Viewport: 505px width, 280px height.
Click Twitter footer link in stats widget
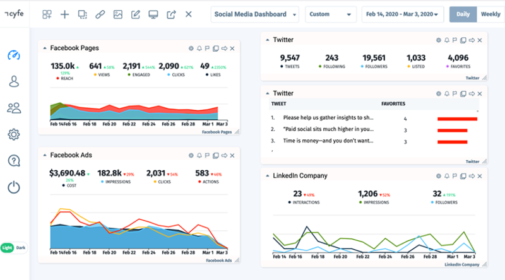tap(472, 78)
